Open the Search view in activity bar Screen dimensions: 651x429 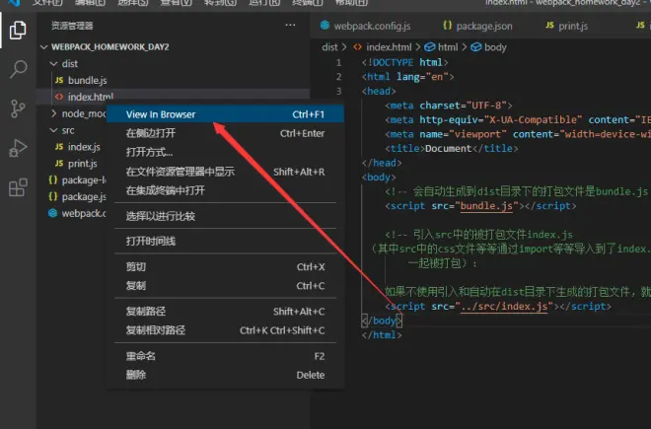(x=18, y=69)
